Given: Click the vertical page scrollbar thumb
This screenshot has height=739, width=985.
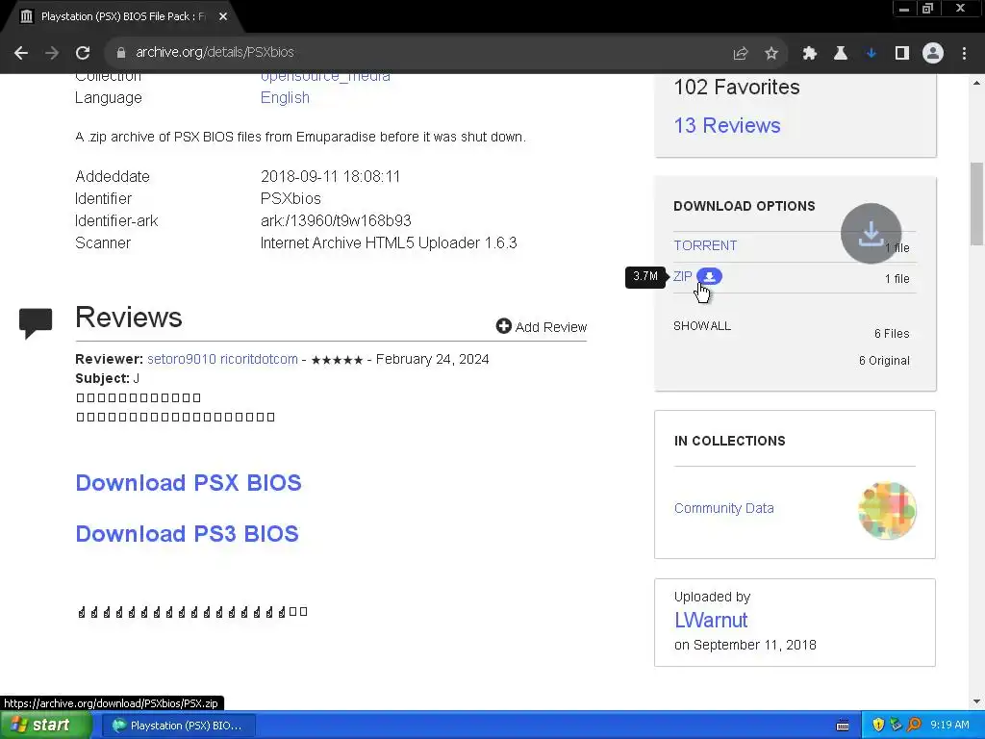Looking at the screenshot, I should pyautogui.click(x=976, y=204).
